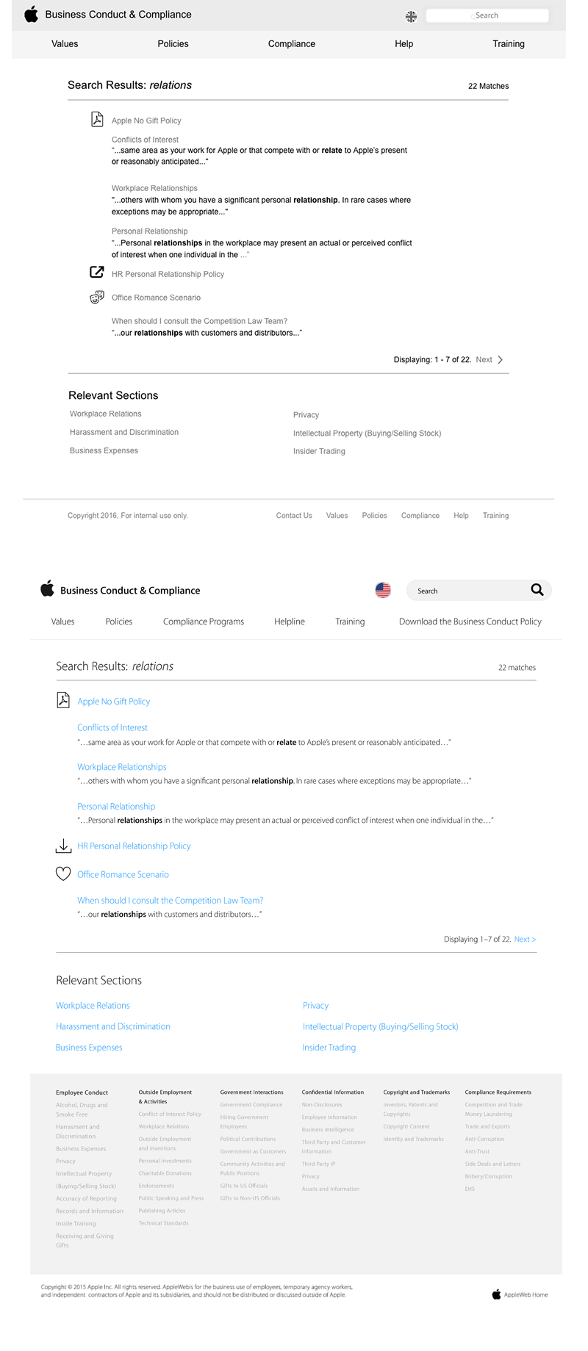
Task: Click the magnifying glass search icon
Action: point(537,590)
